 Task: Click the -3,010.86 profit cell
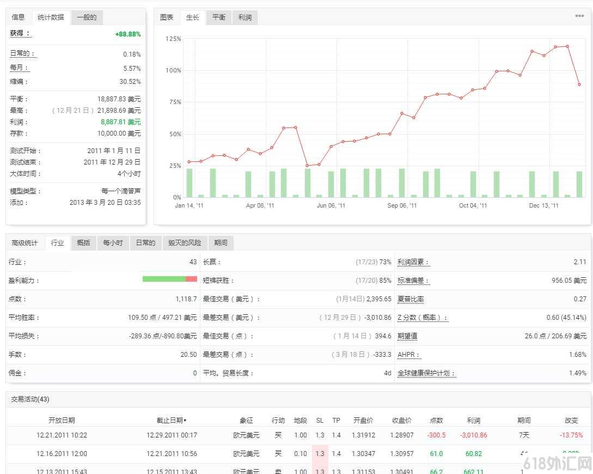[x=474, y=435]
